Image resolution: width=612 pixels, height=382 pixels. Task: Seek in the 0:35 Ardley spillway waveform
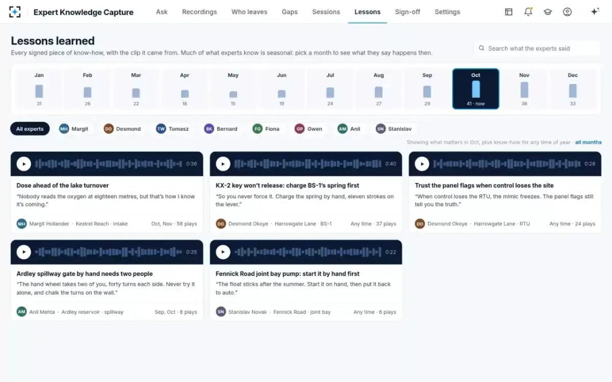(109, 252)
